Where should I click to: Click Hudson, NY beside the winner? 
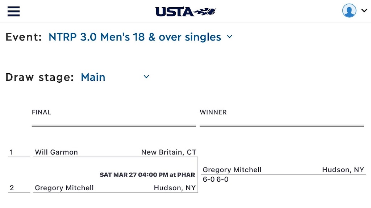tap(343, 170)
